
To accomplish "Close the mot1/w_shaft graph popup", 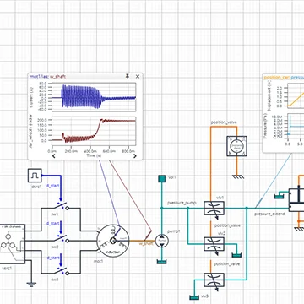I will [x=138, y=76].
